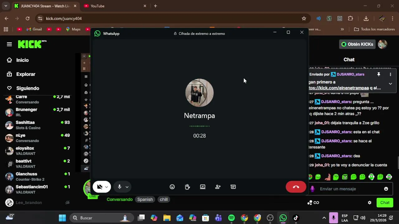Open eloysitox's channel in sidebar

(38, 151)
